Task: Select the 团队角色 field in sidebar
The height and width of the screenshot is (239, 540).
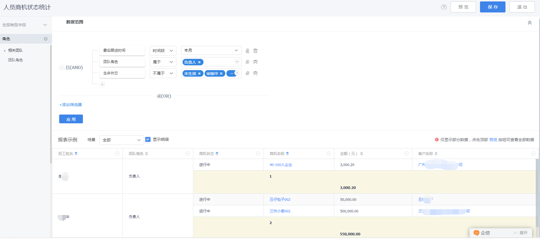Action: [x=16, y=60]
